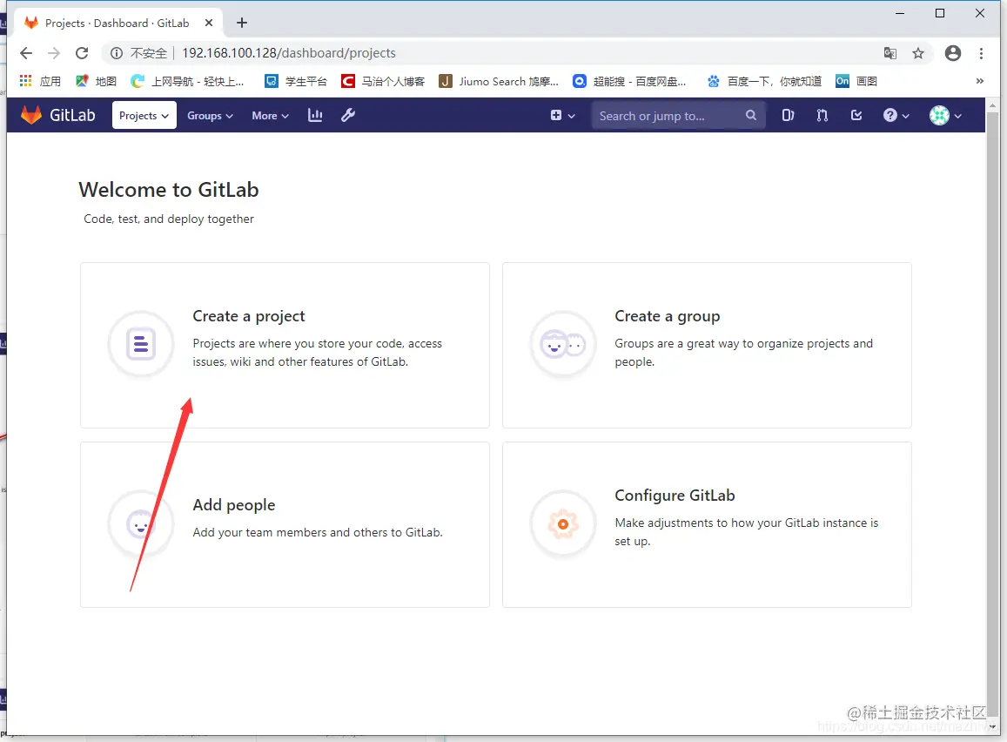Click the Configure GitLab gear icon

[x=563, y=524]
